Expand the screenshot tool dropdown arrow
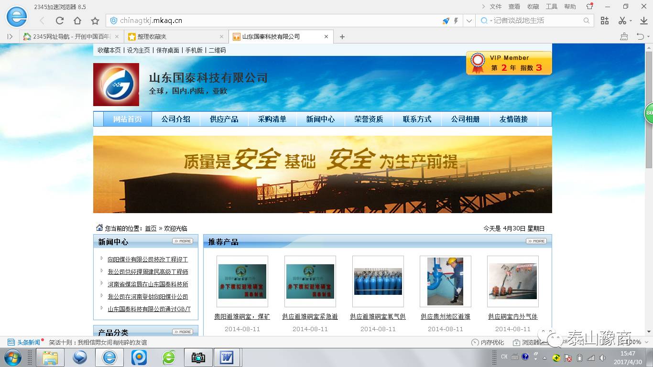Viewport: 653px width, 367px height. 630,21
